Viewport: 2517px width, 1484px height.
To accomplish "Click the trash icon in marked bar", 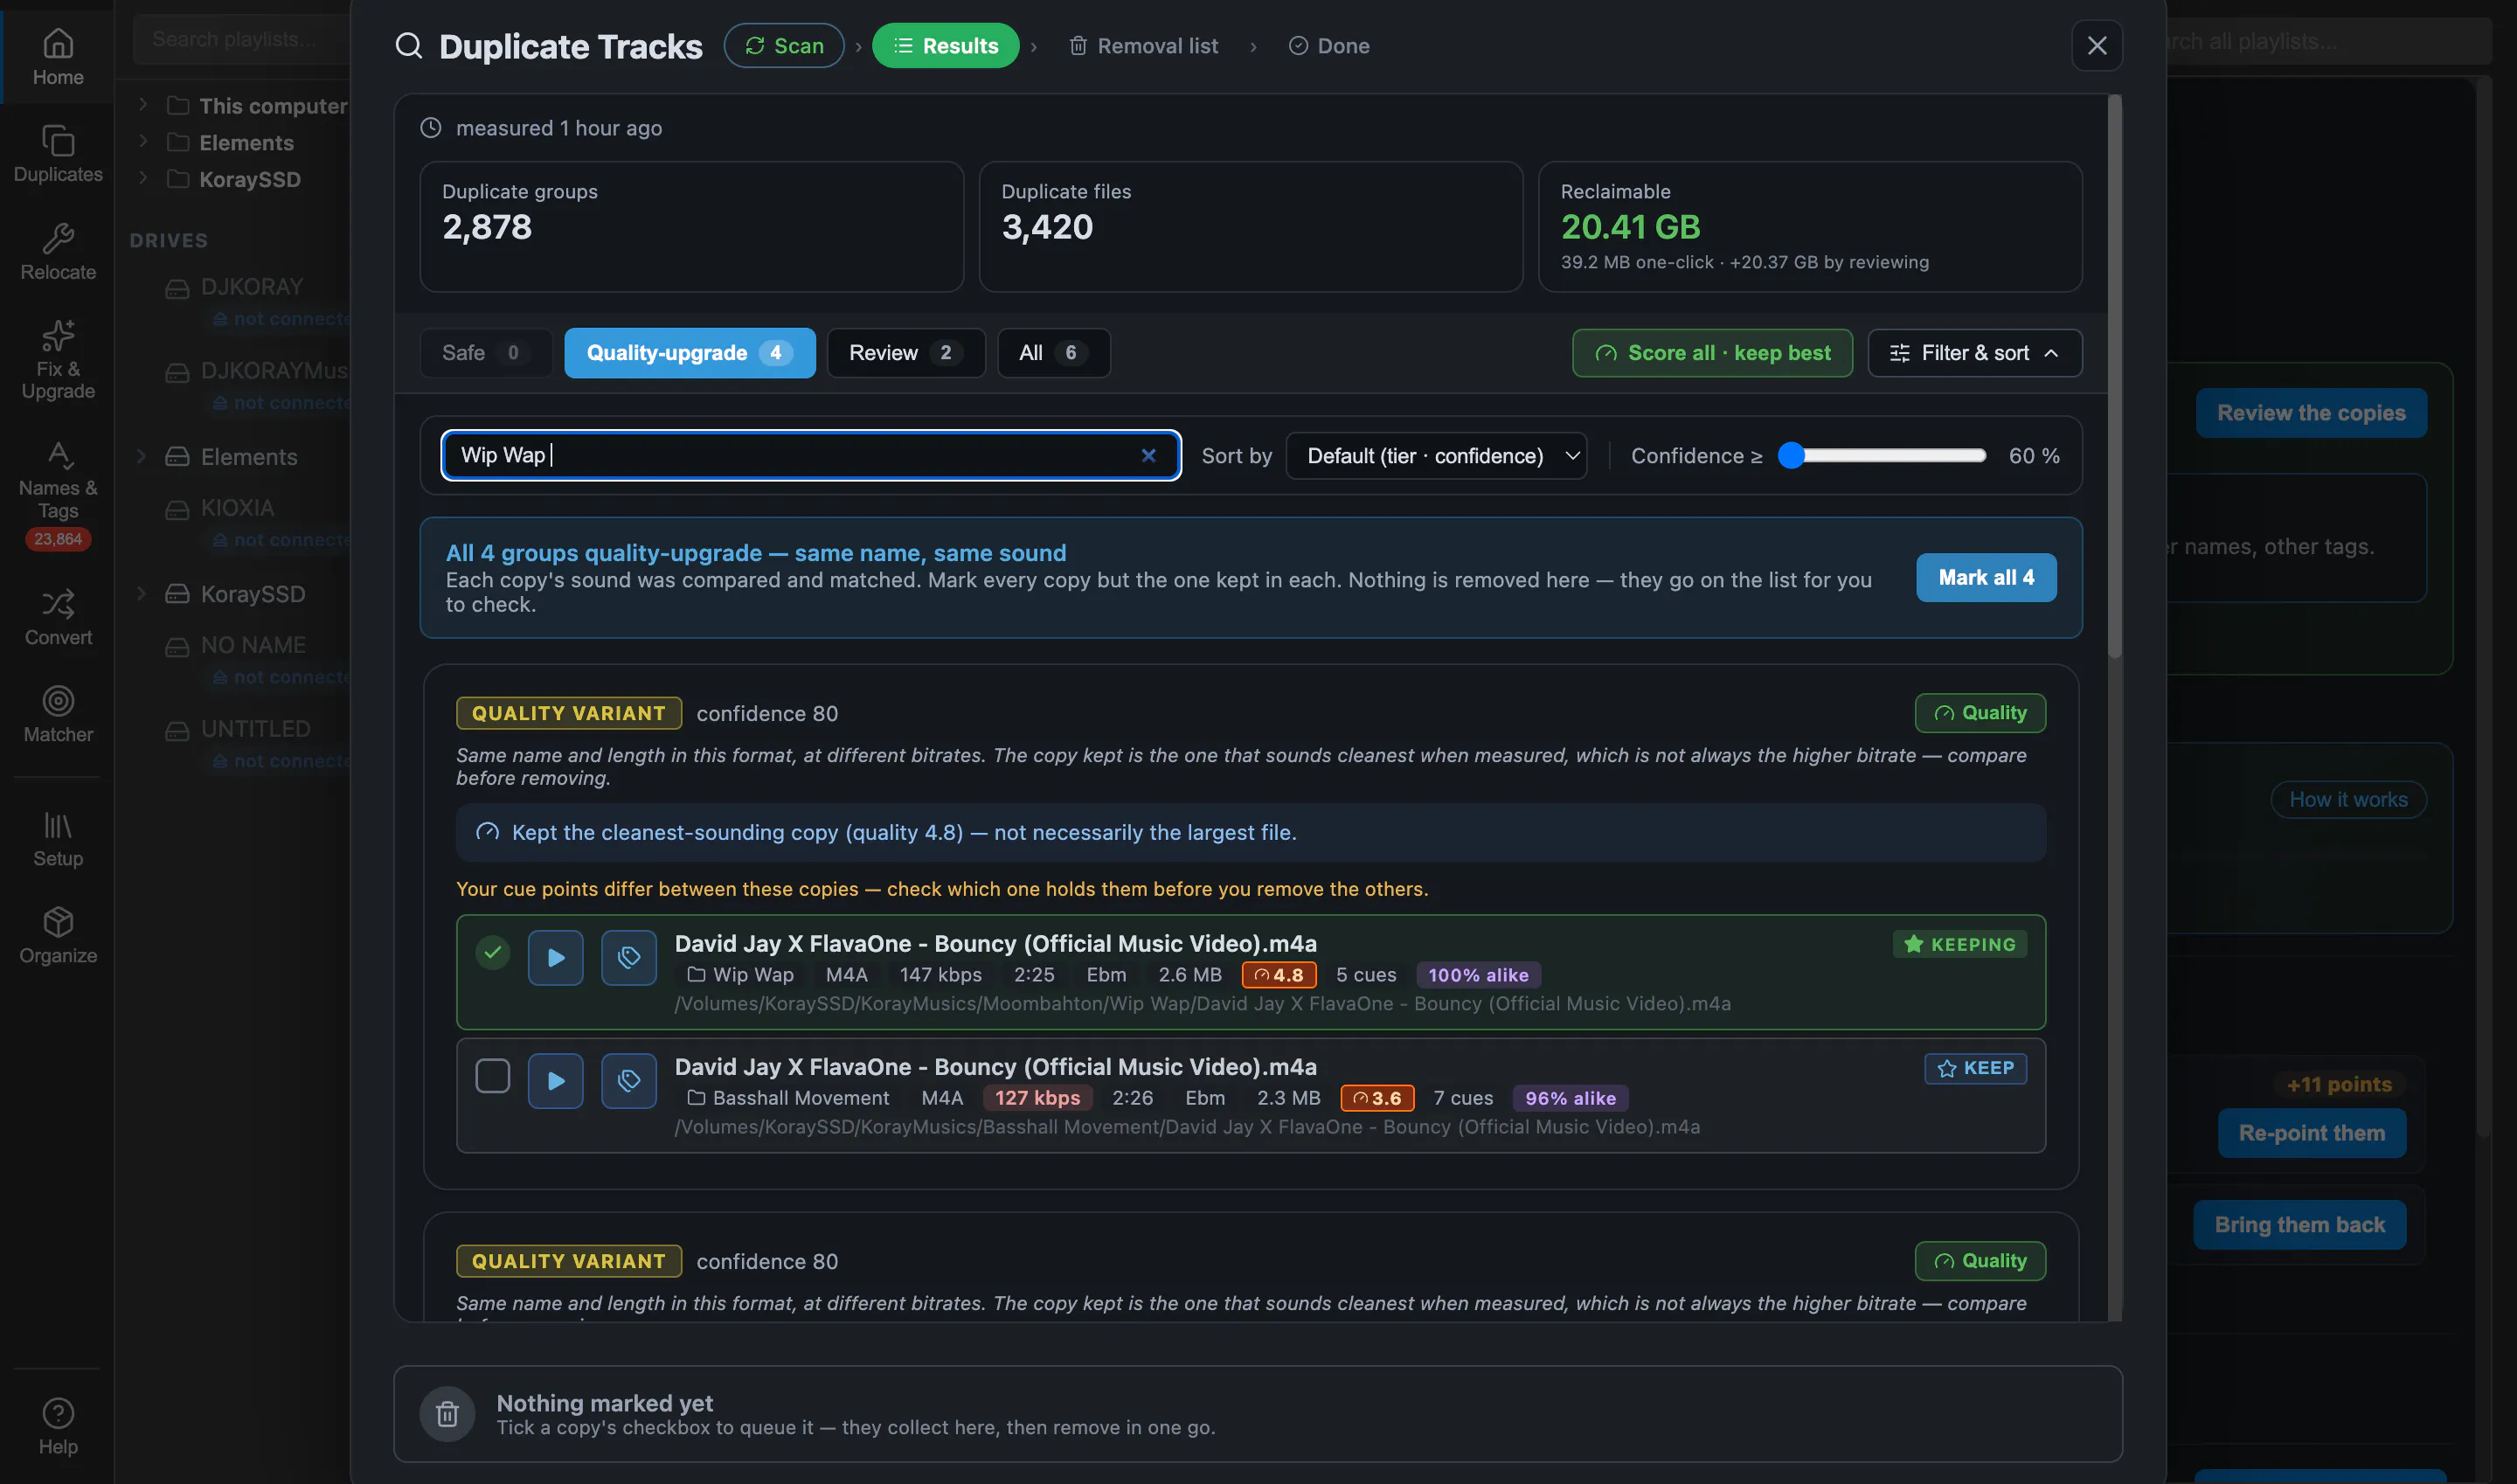I will pos(447,1414).
